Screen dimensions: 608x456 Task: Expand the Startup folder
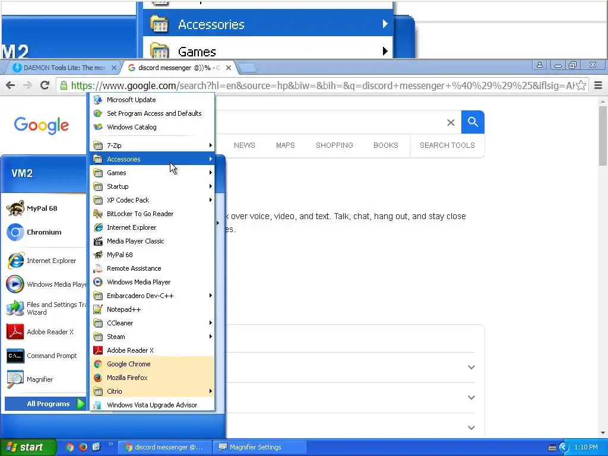[152, 186]
